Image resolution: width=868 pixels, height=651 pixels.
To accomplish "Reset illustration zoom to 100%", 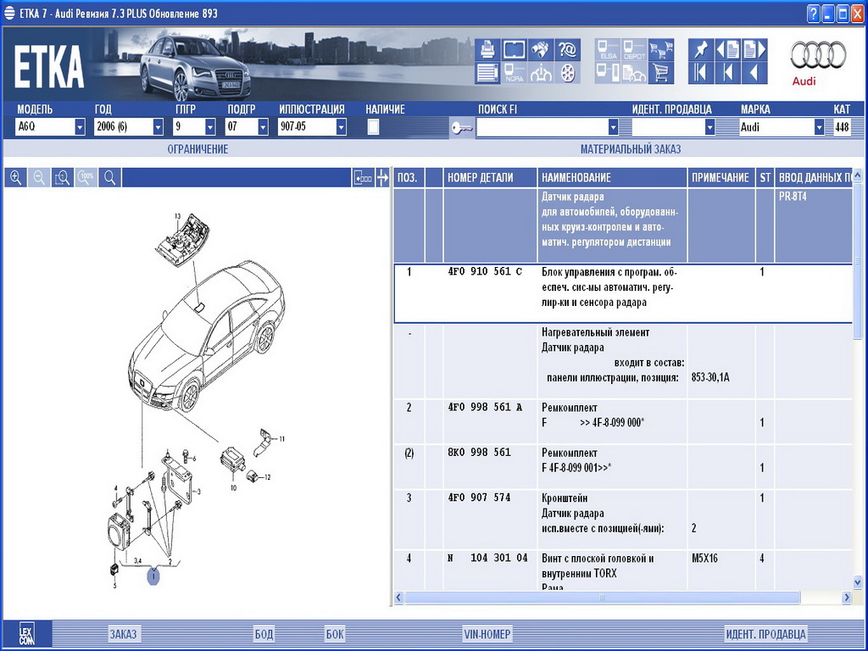I will [86, 178].
